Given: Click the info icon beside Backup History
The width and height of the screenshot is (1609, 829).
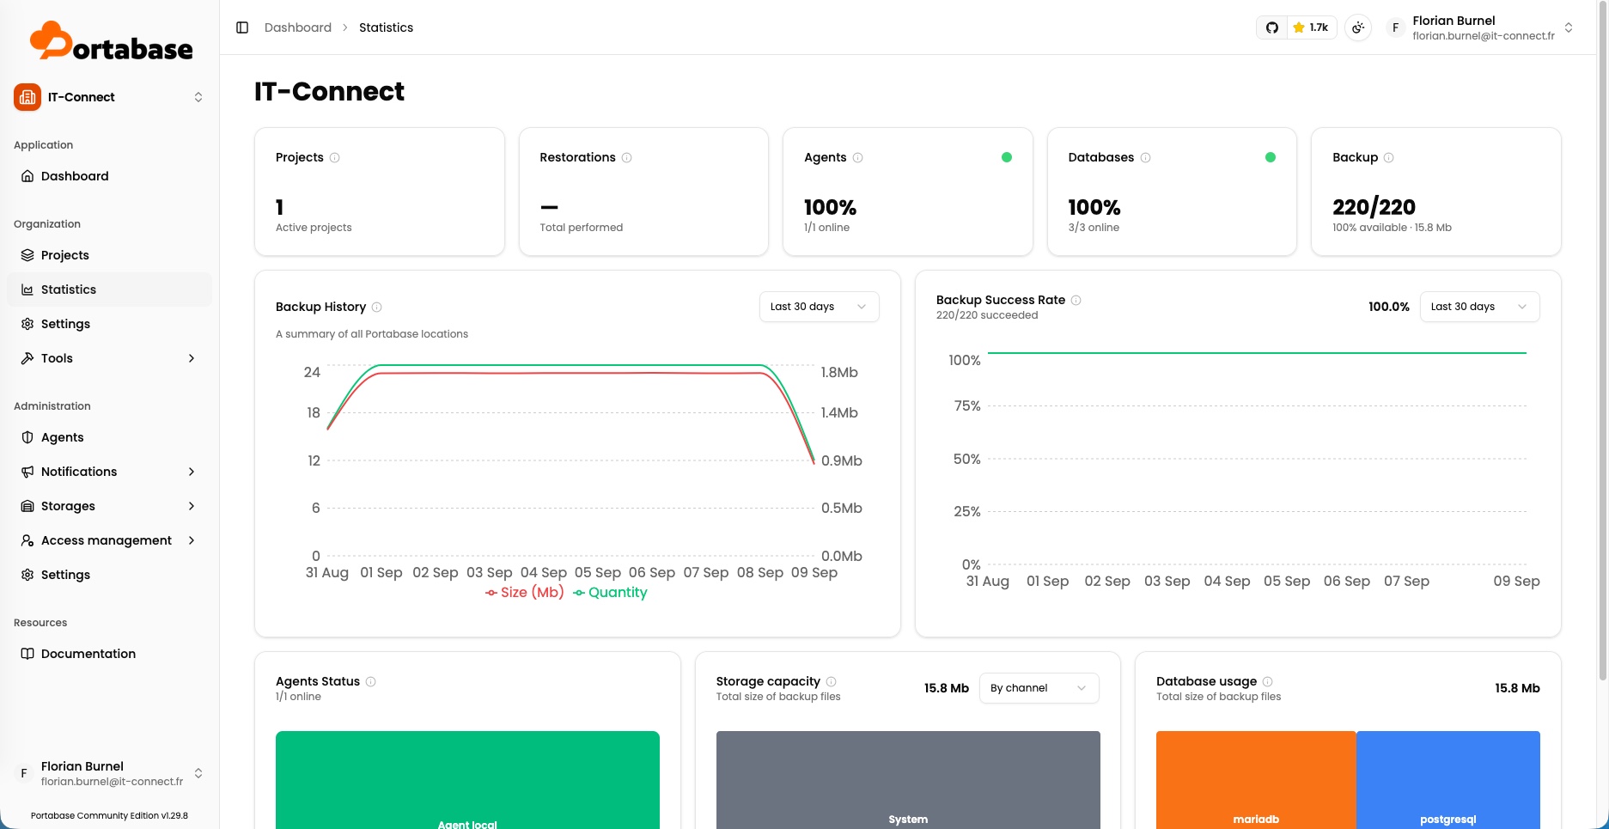Looking at the screenshot, I should point(376,307).
